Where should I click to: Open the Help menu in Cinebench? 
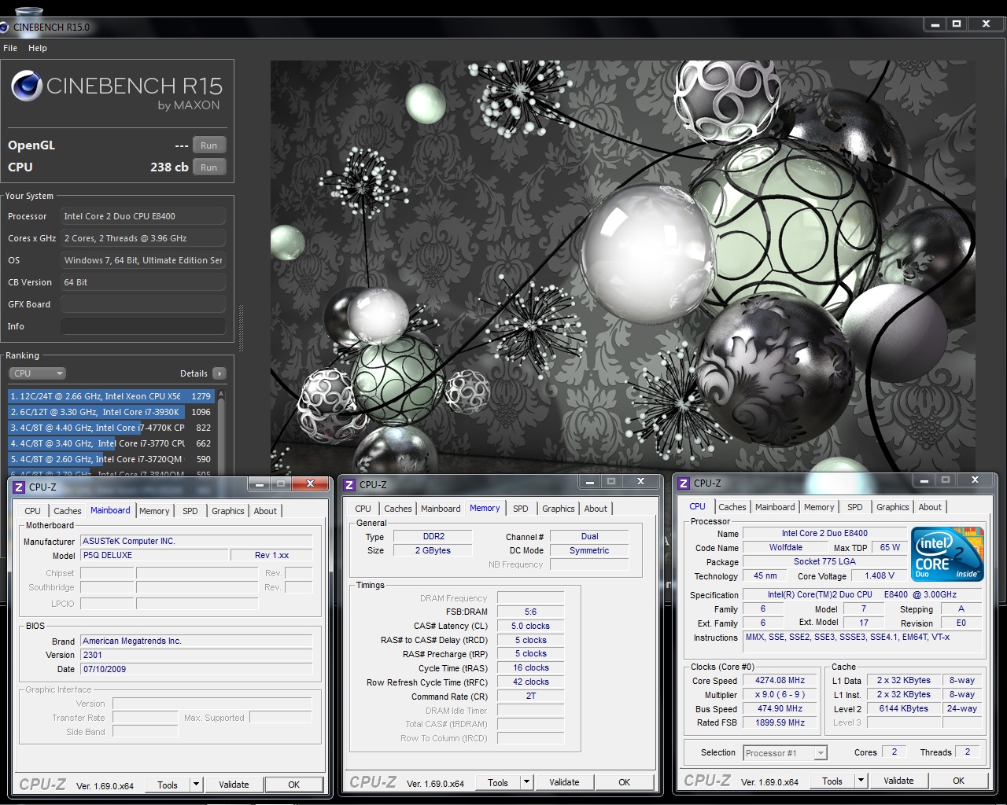pyautogui.click(x=38, y=48)
